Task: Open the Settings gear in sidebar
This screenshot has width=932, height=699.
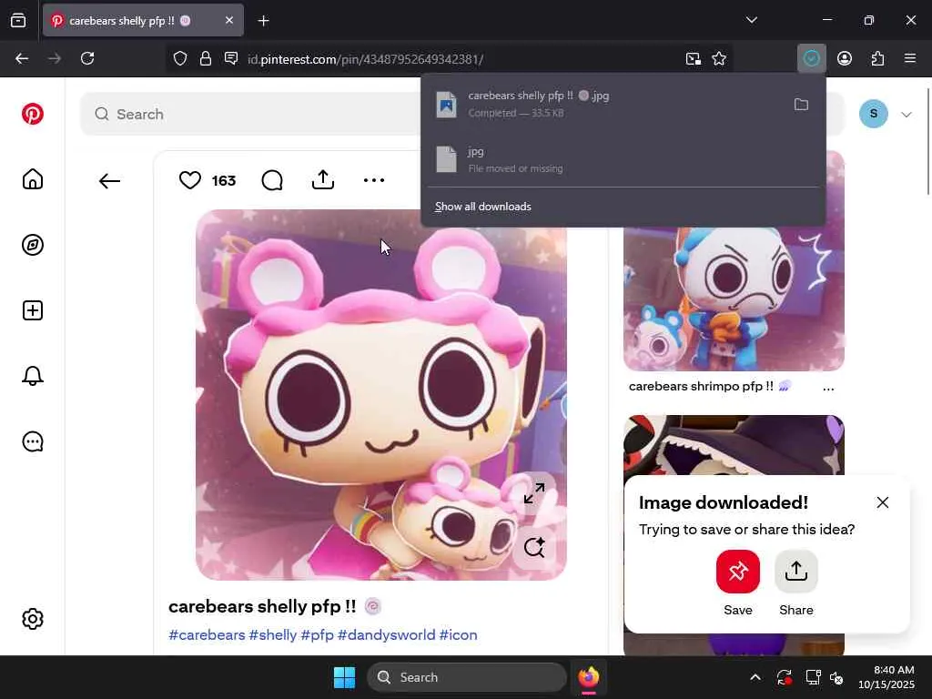Action: tap(33, 619)
